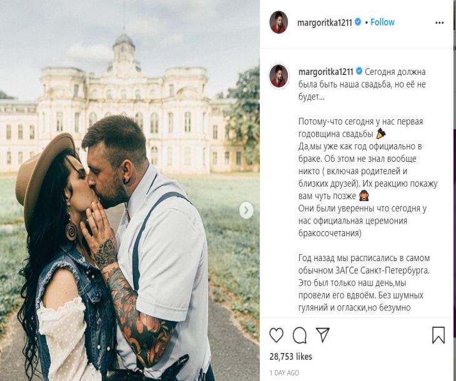The width and height of the screenshot is (456, 381).
Task: Click verified badge beside caption username
Action: 359,71
